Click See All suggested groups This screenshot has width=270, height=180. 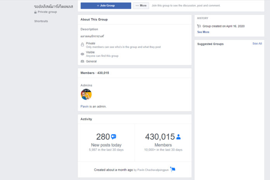click(257, 43)
